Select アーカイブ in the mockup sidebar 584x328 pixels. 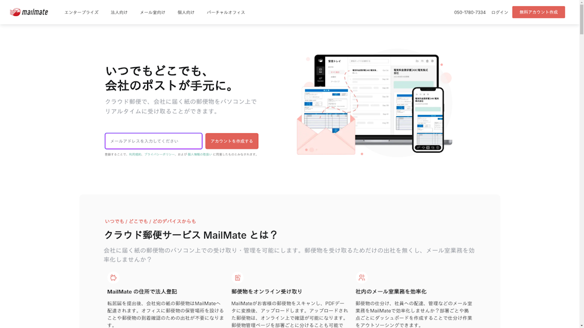[x=335, y=81]
